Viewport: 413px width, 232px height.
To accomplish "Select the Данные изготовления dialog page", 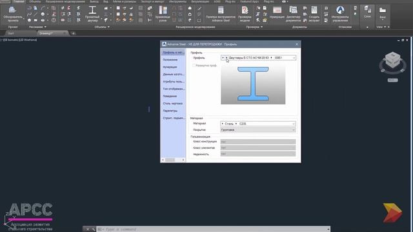I will point(173,75).
